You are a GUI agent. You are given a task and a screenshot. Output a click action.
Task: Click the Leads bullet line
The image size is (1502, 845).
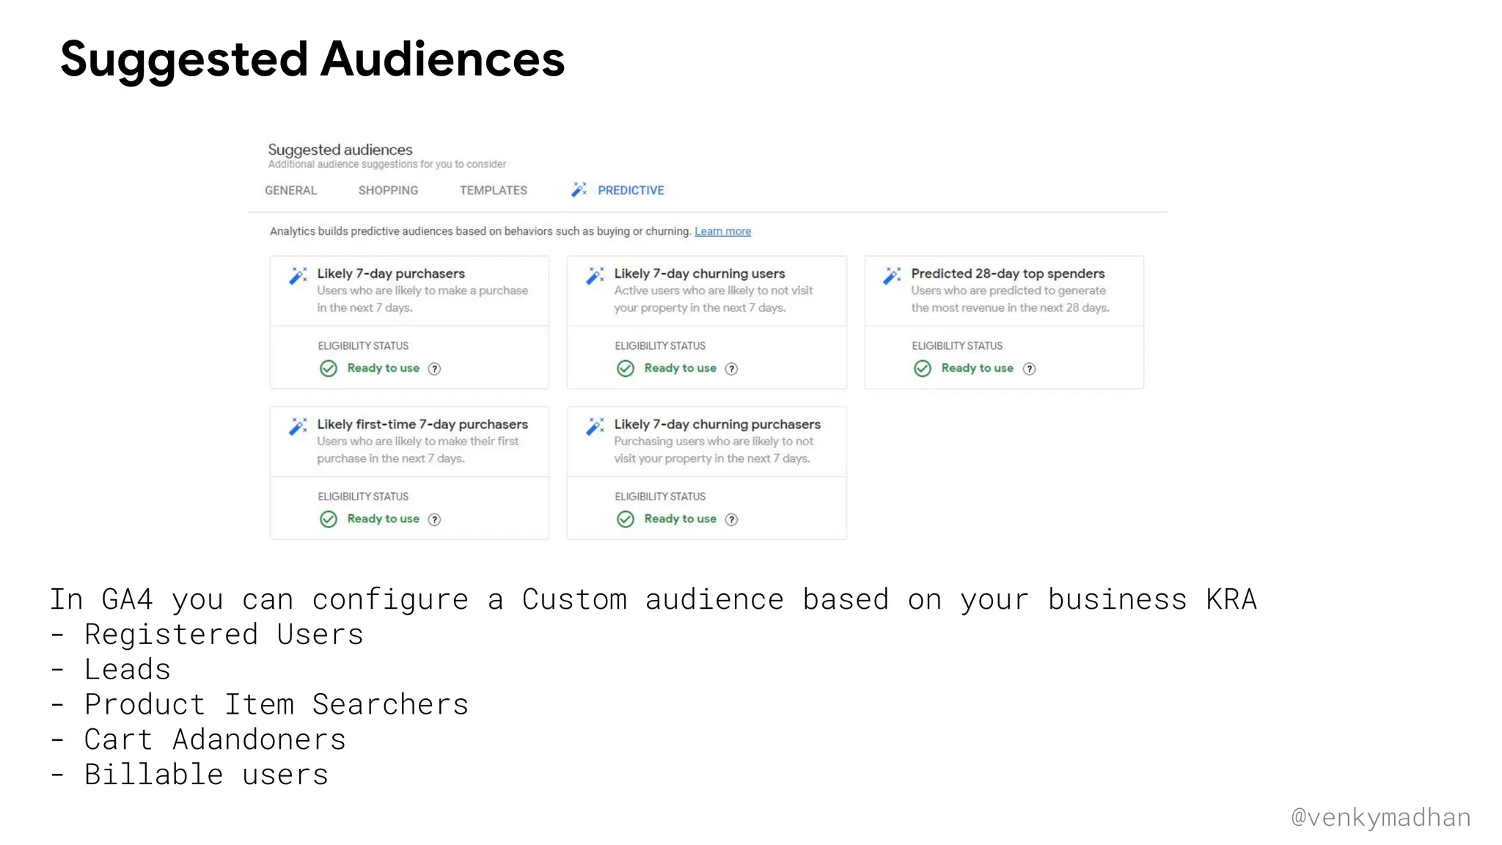(x=111, y=670)
